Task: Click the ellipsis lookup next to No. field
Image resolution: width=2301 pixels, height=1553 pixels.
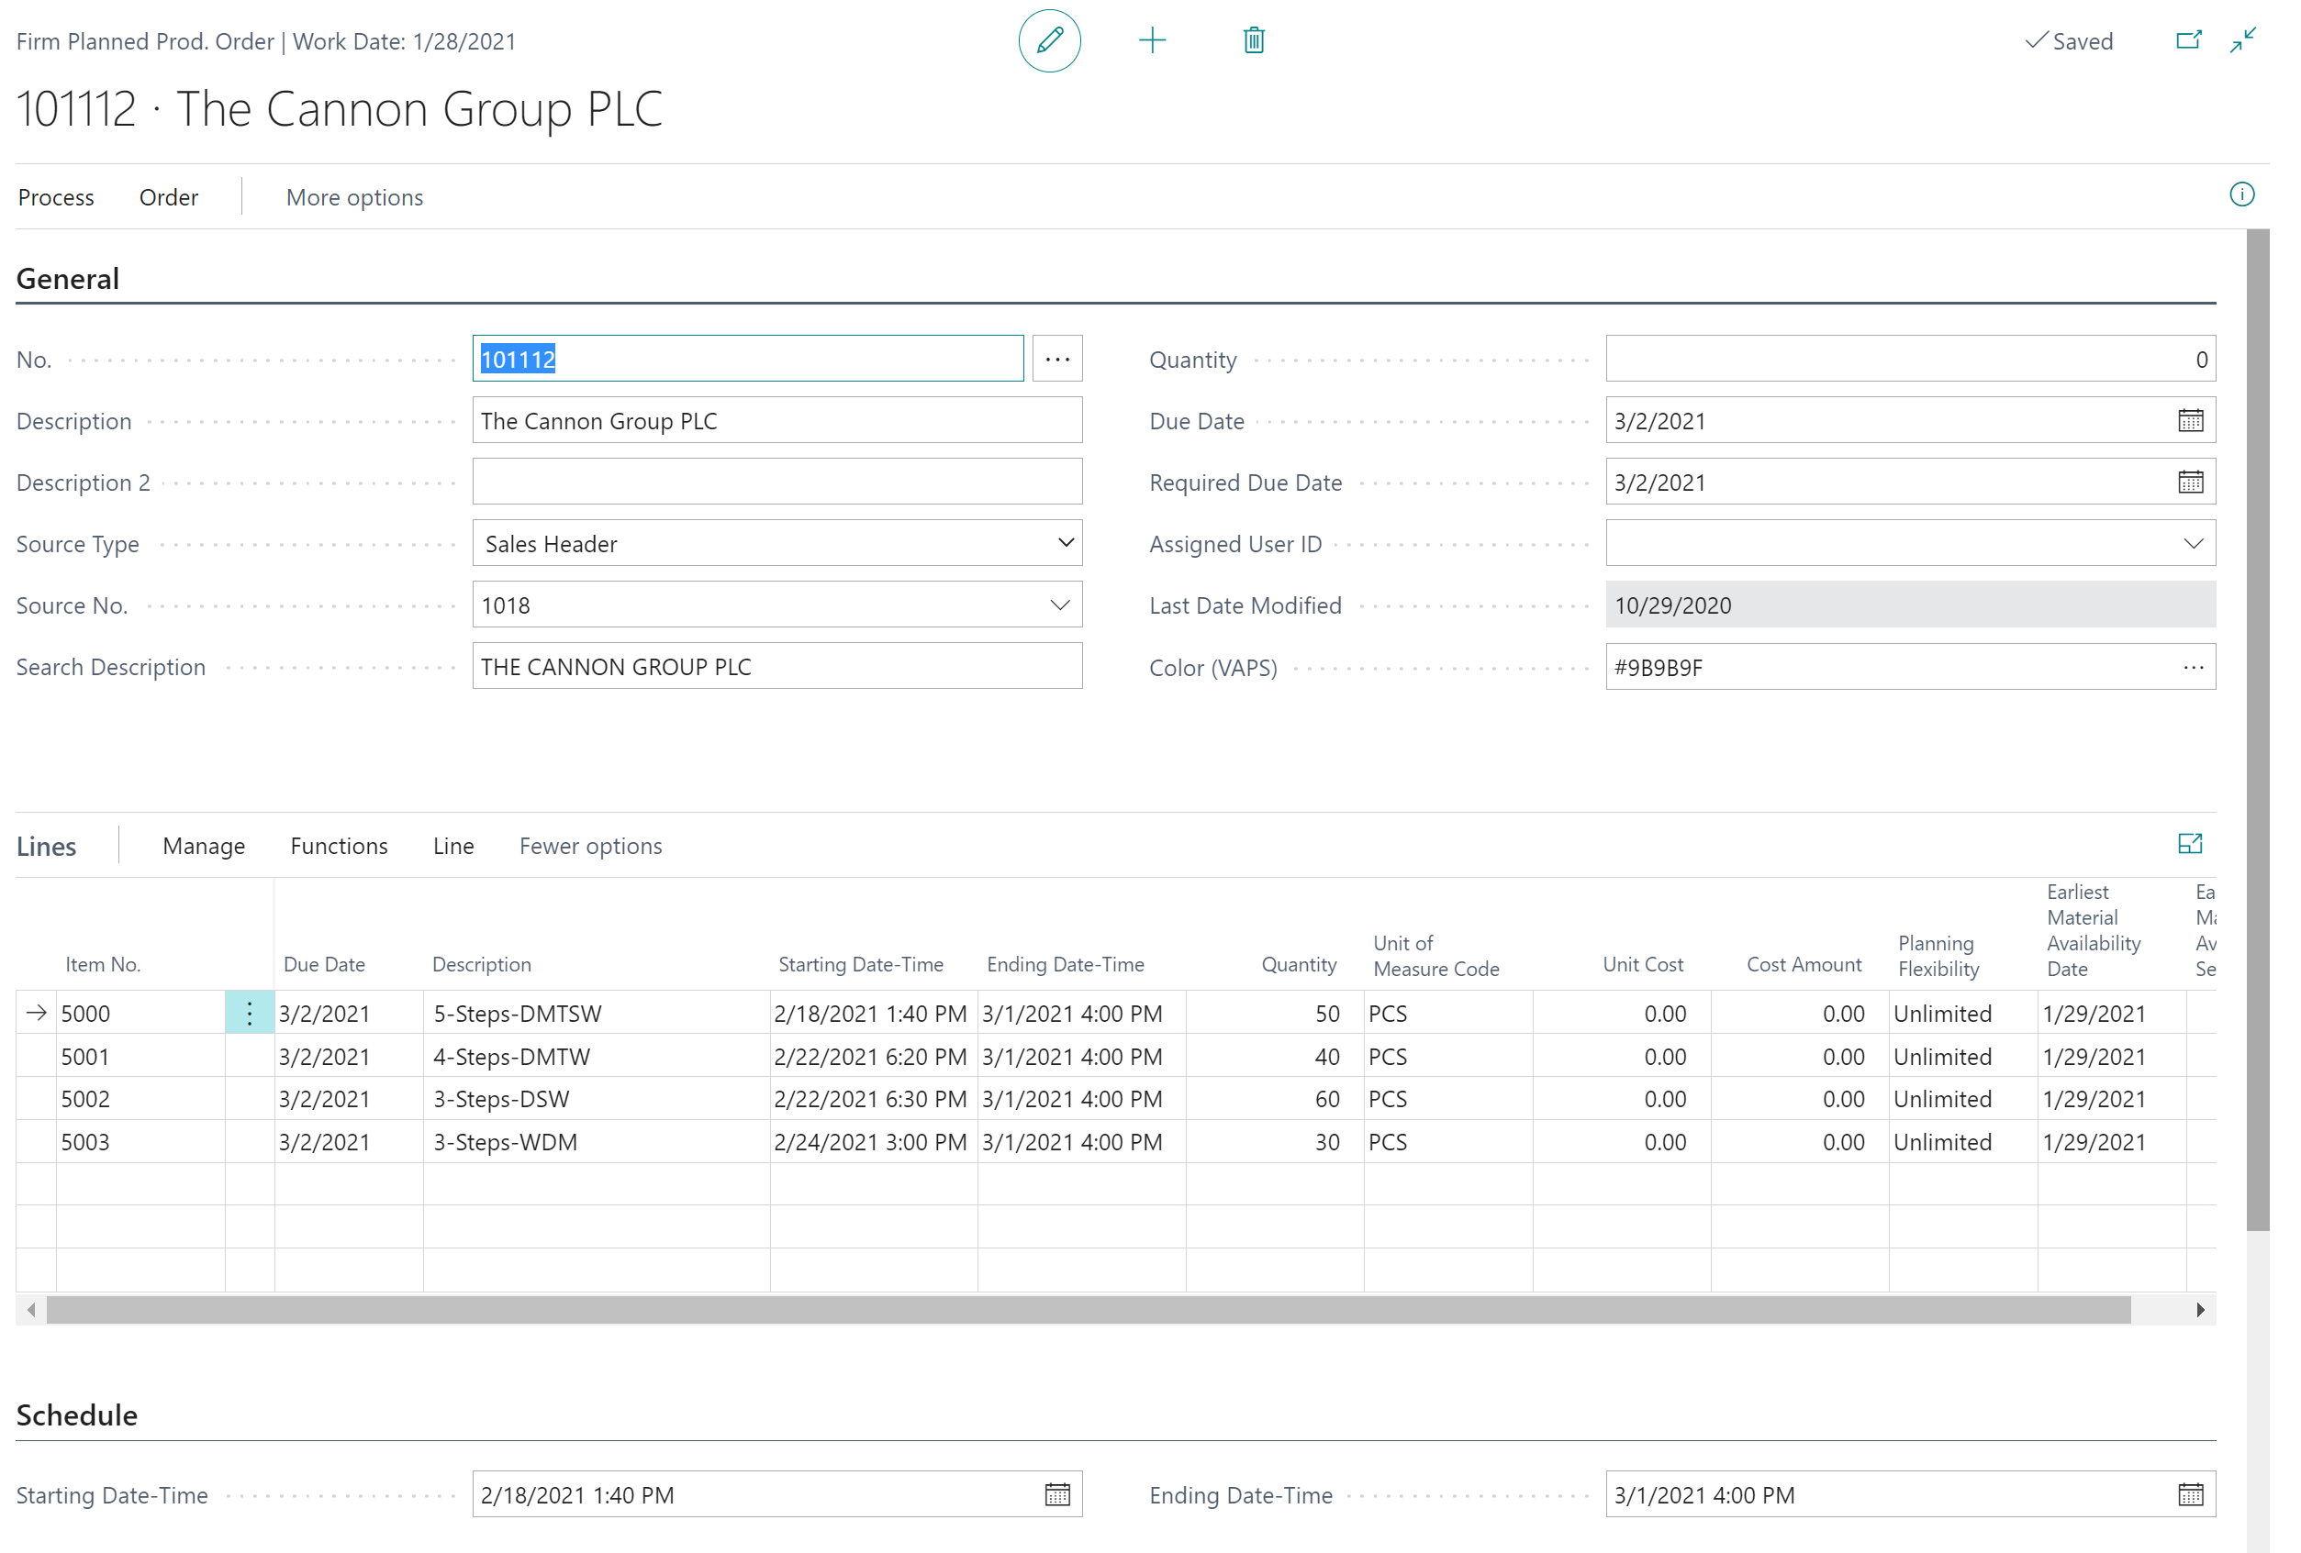Action: (x=1056, y=359)
